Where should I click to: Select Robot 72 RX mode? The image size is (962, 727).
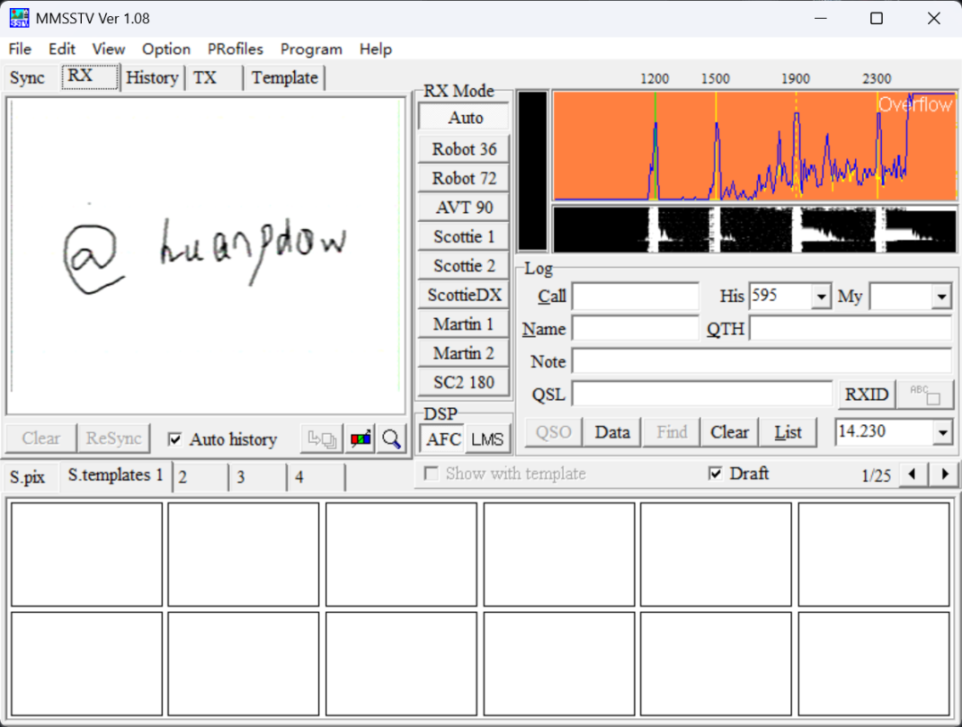pyautogui.click(x=464, y=178)
